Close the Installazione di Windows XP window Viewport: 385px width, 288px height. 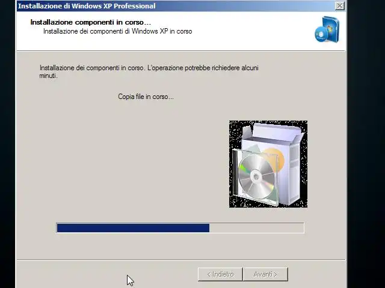[339, 6]
